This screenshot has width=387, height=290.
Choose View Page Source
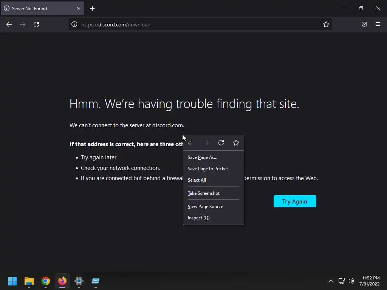(x=214, y=207)
